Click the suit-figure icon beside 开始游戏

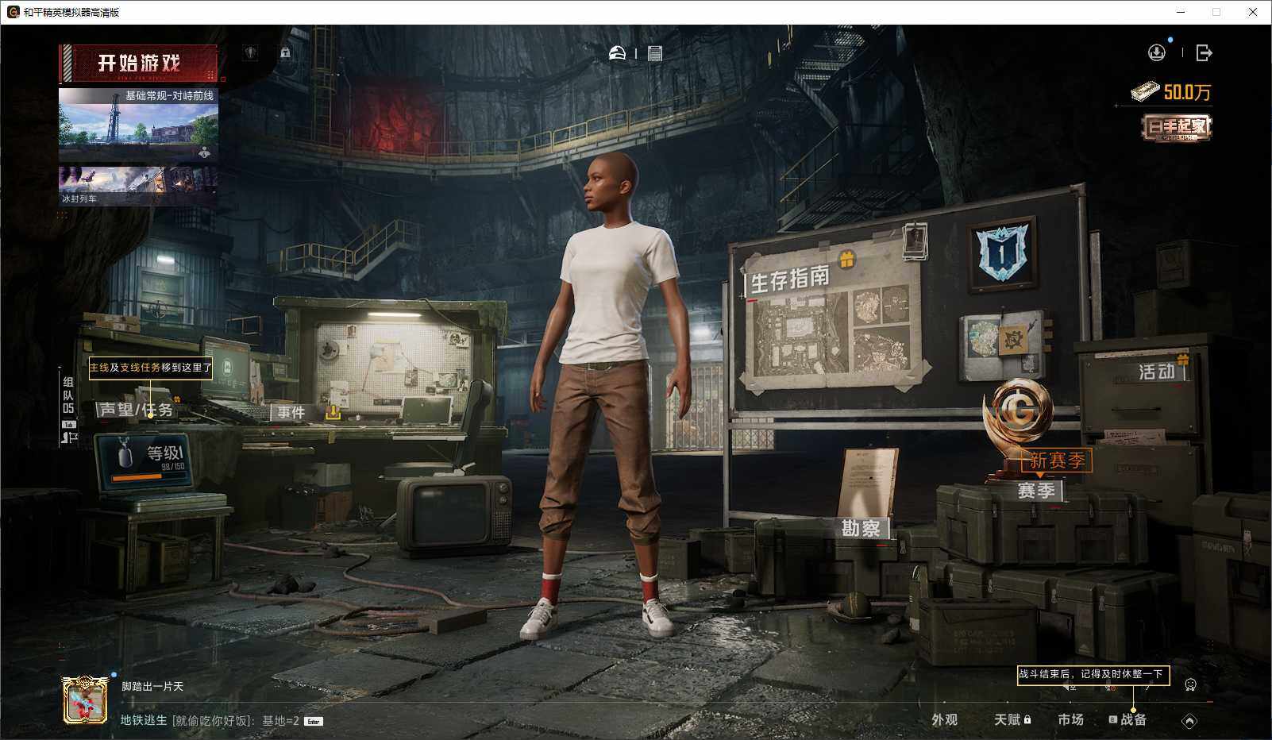(x=251, y=53)
